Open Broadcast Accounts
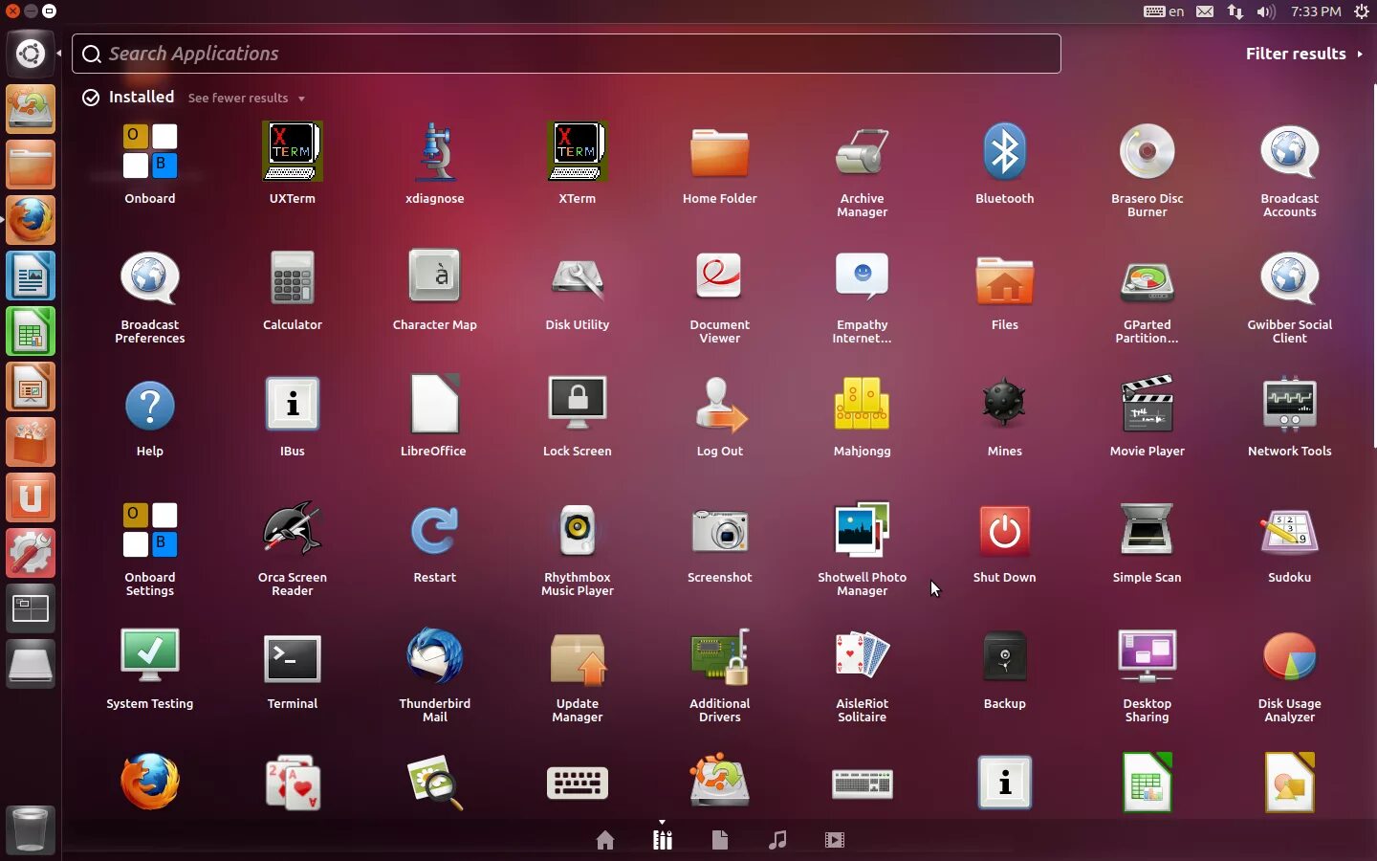 1290,152
